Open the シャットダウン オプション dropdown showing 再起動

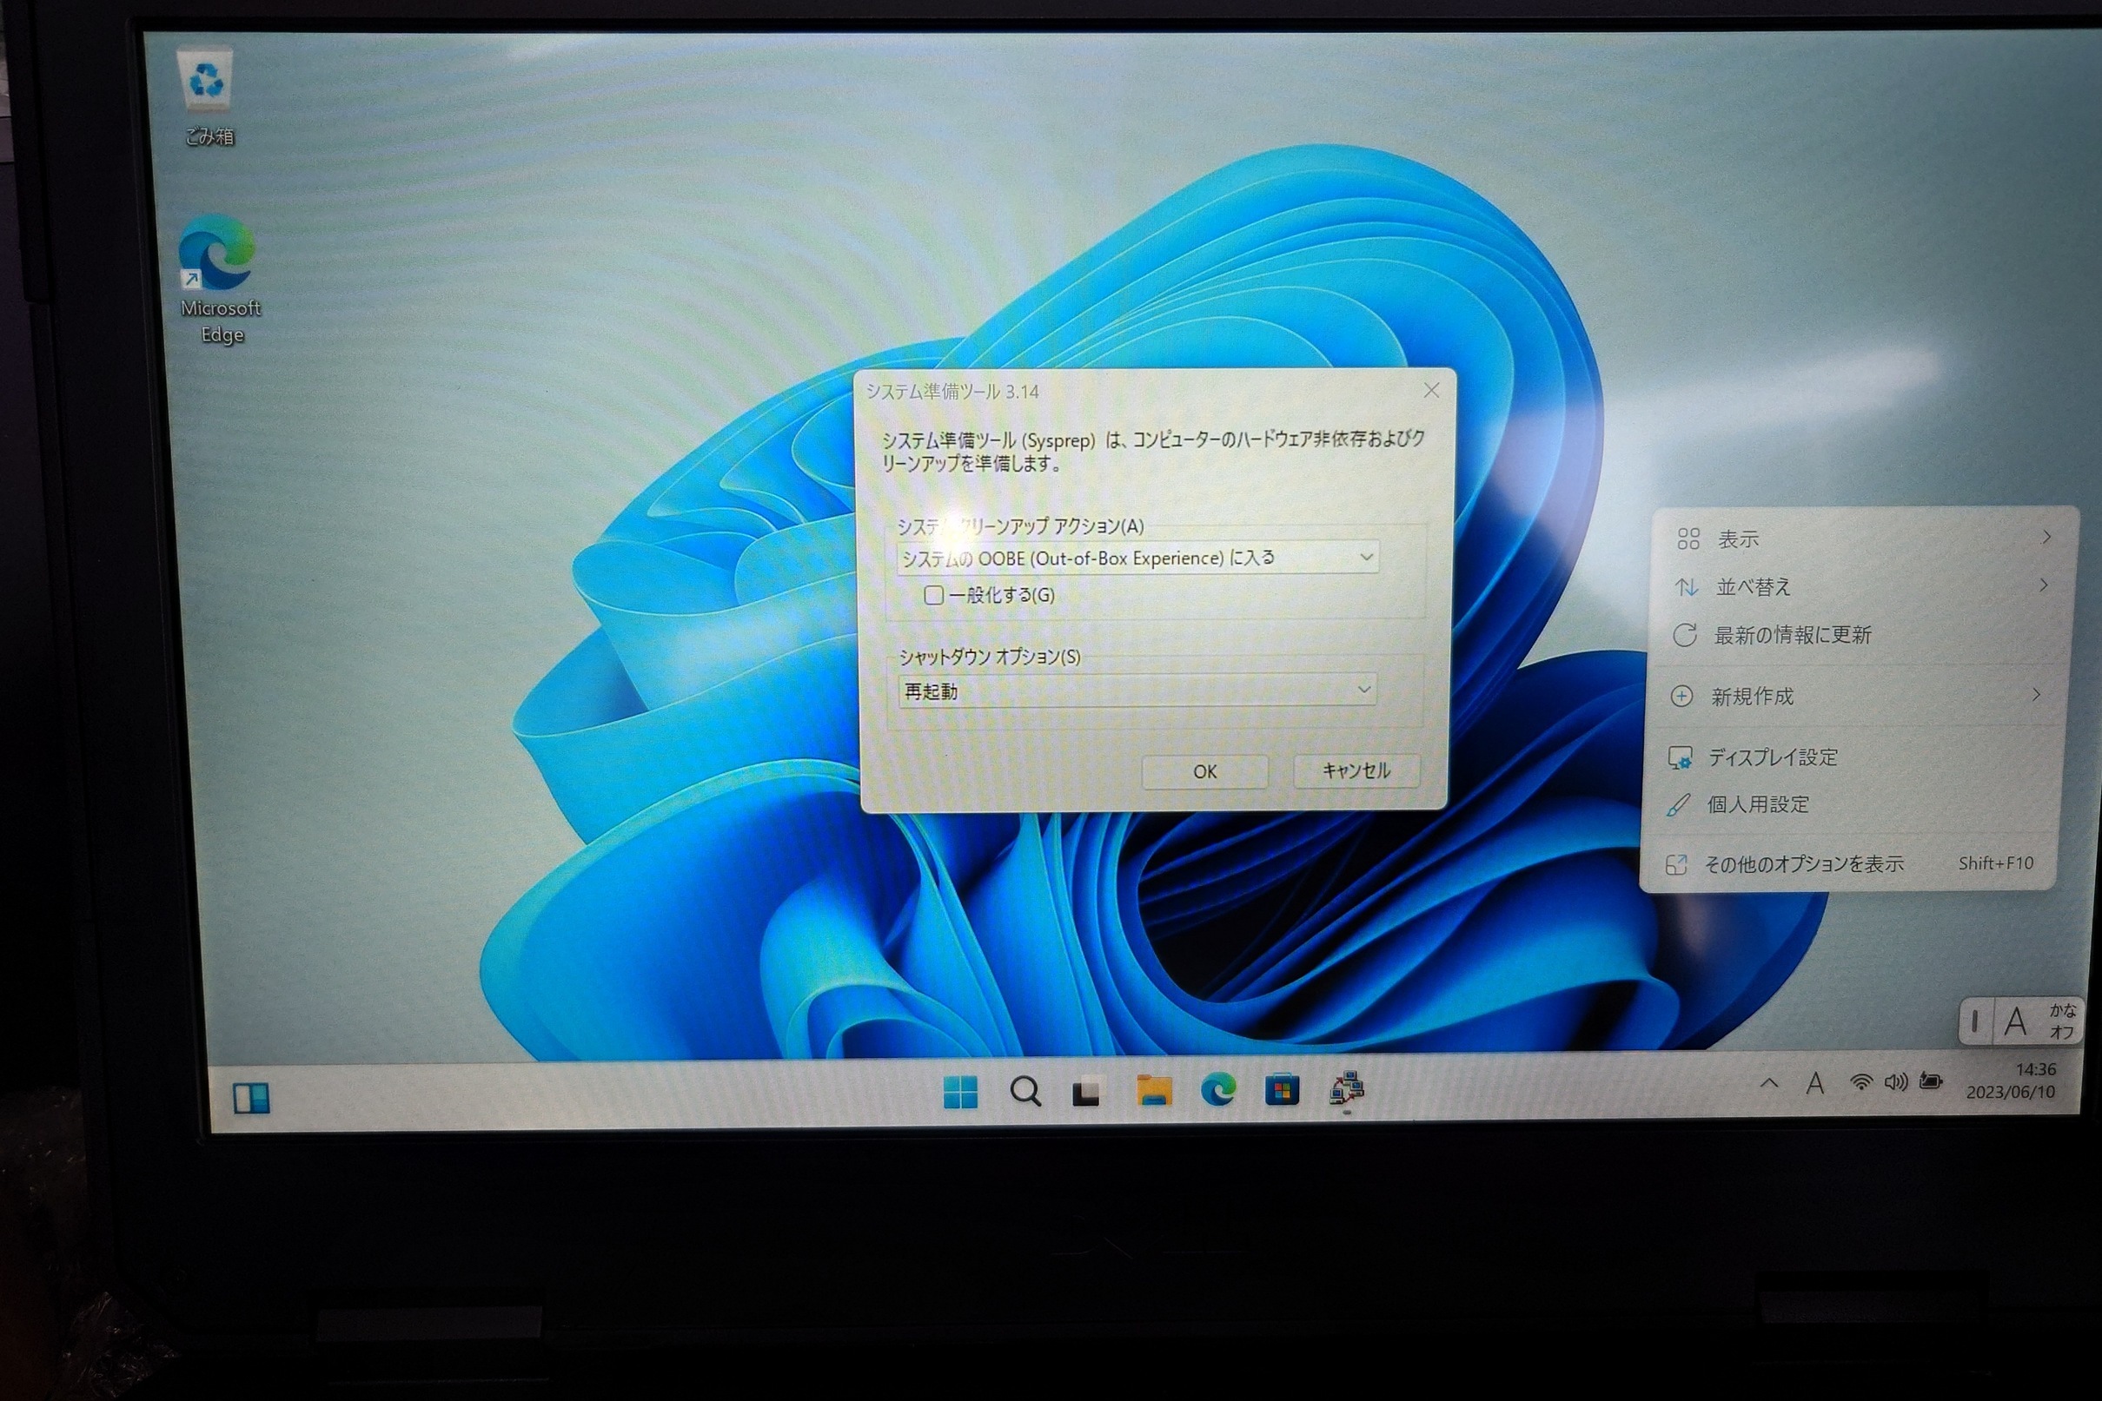1136,691
